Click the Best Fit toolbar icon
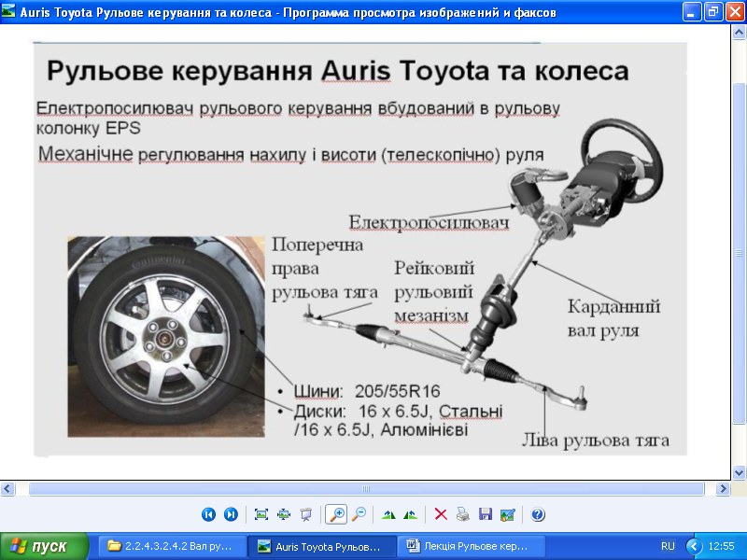The image size is (747, 560). (261, 514)
